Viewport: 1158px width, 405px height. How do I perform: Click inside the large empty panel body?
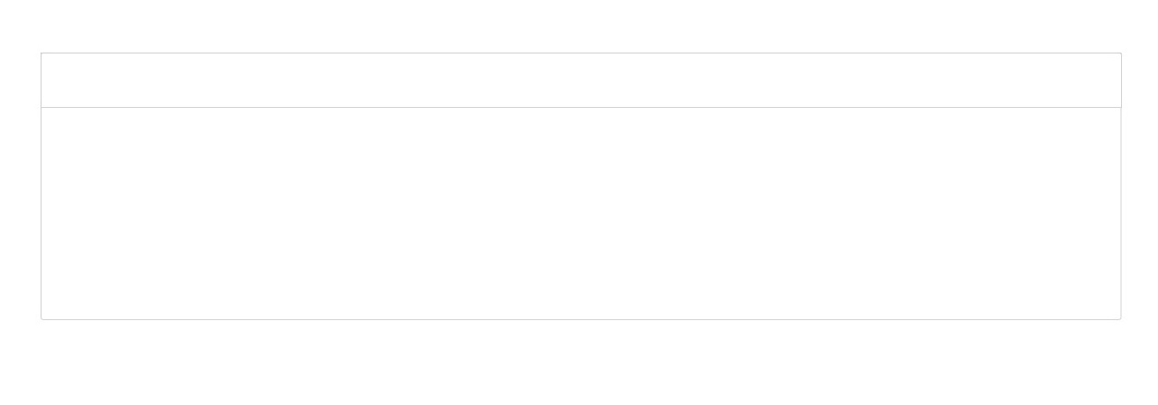tap(580, 213)
